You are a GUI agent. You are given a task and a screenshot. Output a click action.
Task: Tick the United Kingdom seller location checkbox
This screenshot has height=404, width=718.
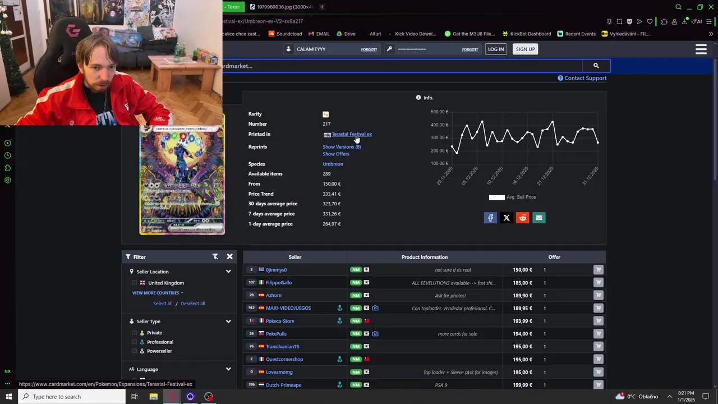(134, 283)
